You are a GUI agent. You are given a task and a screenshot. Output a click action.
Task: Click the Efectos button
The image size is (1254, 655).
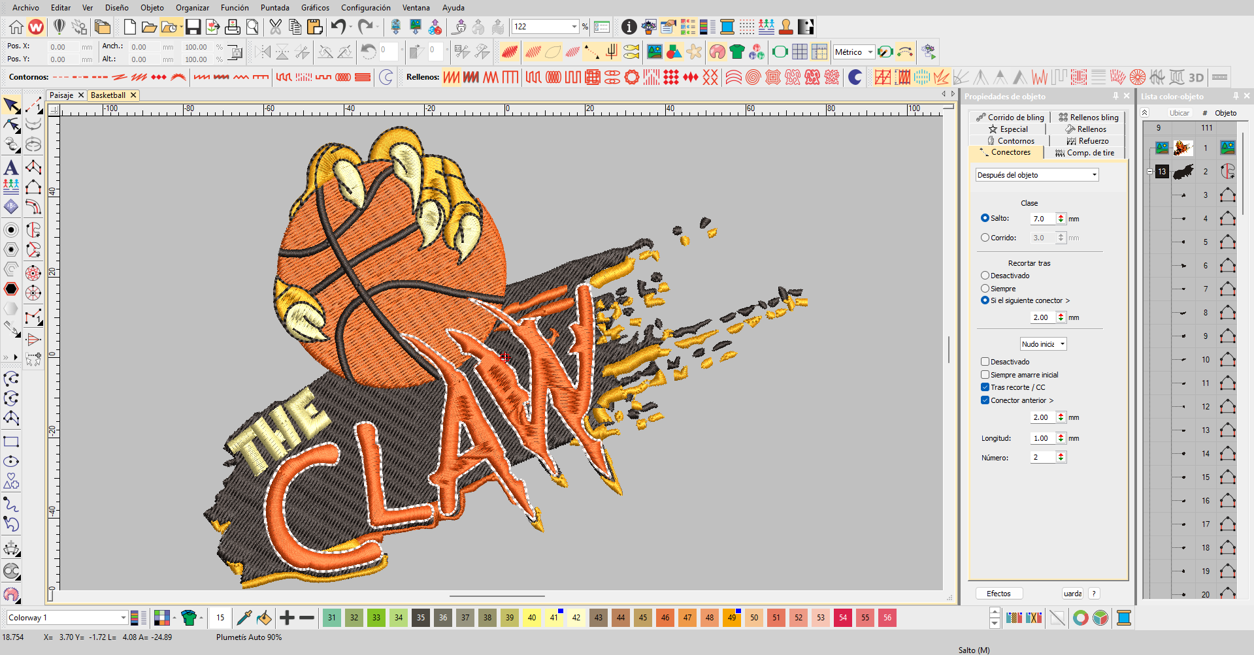click(998, 593)
